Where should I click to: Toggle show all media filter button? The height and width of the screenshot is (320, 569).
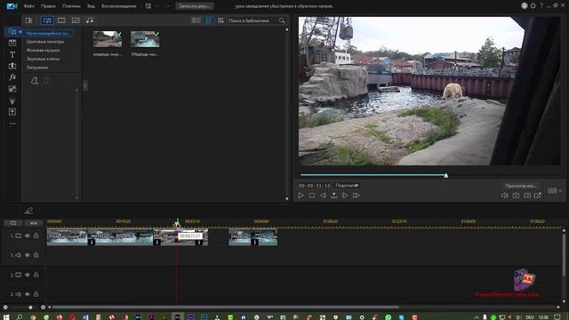(47, 20)
